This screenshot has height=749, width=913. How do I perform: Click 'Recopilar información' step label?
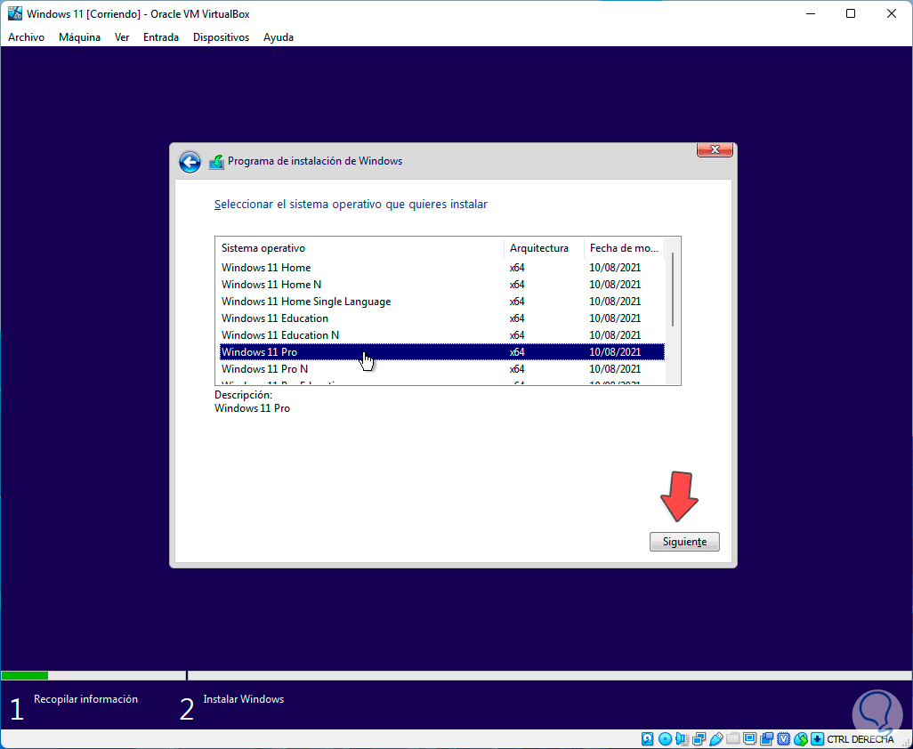point(85,699)
